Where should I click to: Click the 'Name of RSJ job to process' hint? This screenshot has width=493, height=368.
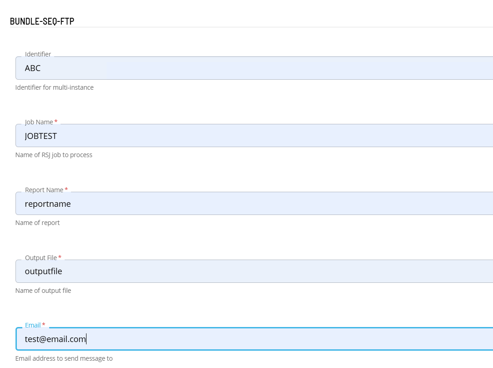[x=54, y=155]
